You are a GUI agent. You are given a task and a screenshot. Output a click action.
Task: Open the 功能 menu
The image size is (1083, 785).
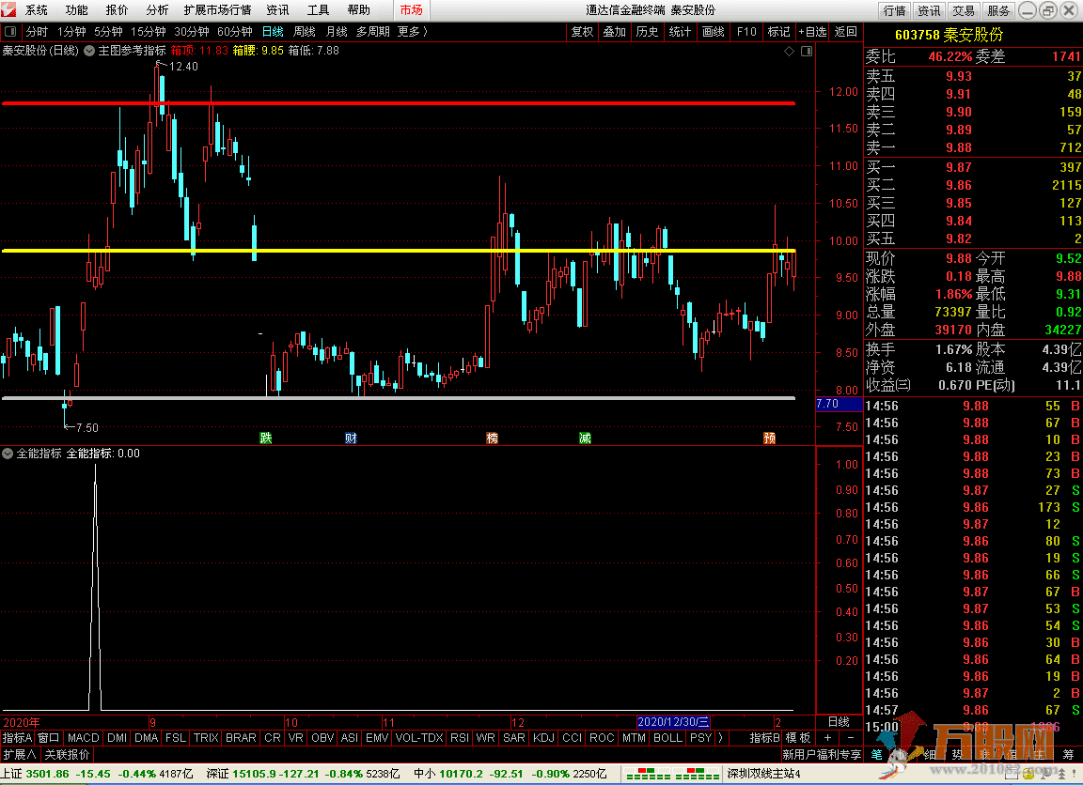(x=77, y=10)
